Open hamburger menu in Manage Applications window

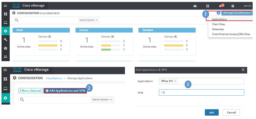point(5,70)
